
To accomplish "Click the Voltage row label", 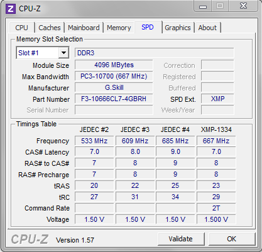I will [58, 219].
